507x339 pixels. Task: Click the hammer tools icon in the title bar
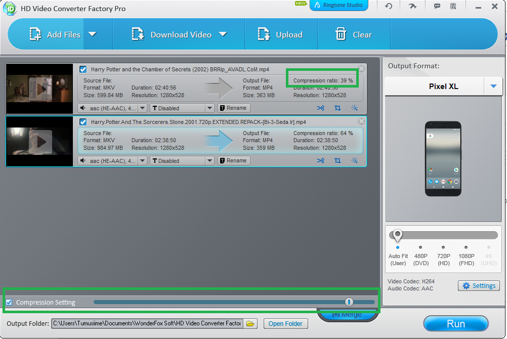[x=412, y=6]
